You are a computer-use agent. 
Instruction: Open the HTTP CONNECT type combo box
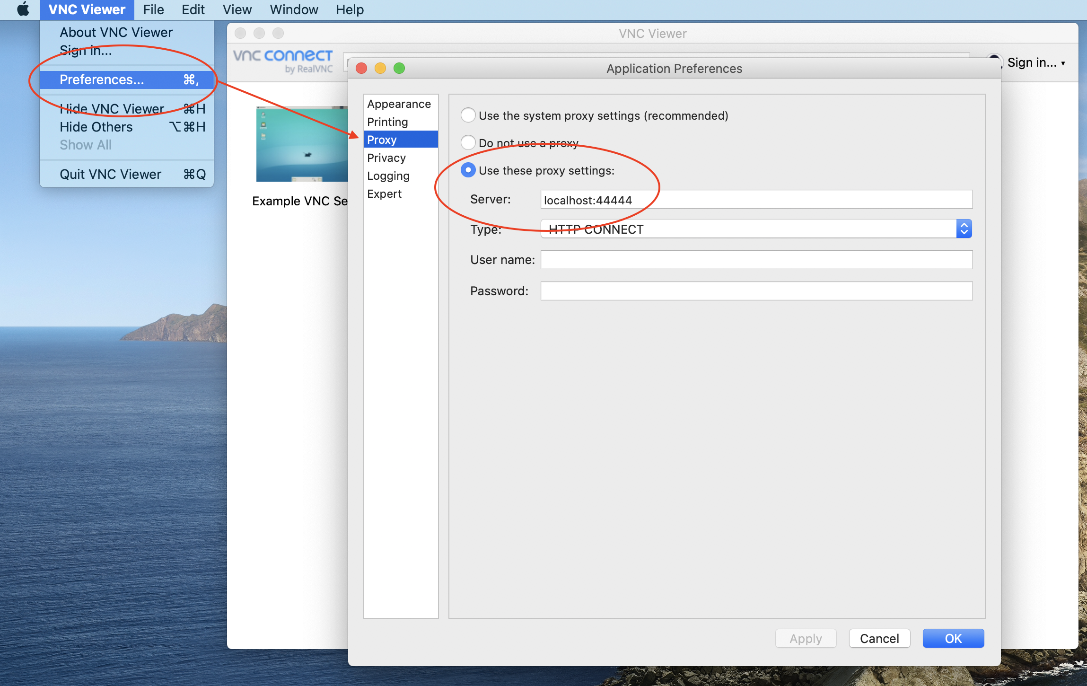pyautogui.click(x=747, y=229)
